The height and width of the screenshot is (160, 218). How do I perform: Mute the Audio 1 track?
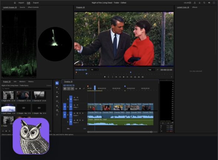point(77,113)
